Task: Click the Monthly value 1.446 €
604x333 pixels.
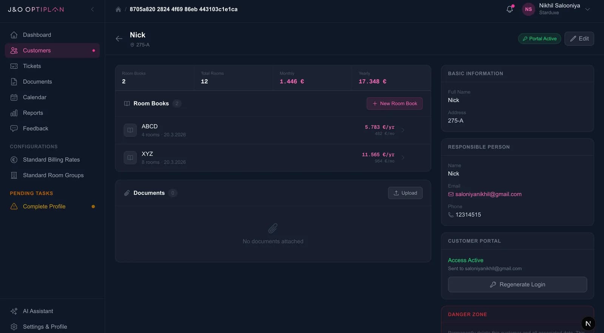Action: point(292,81)
